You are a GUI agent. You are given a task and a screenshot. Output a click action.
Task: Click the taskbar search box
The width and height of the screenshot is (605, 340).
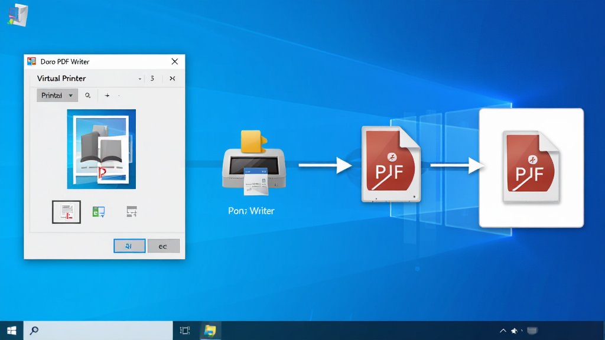point(98,331)
